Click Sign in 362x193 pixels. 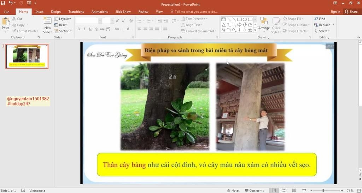335,12
